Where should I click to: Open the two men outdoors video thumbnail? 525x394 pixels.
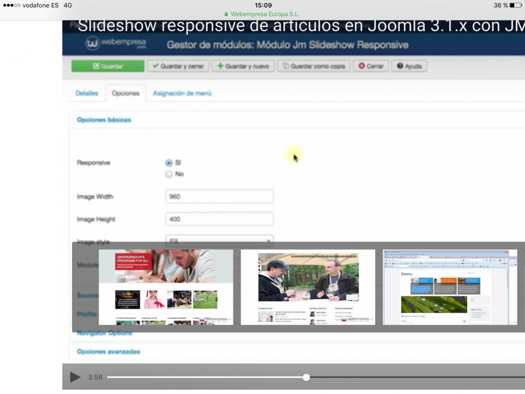coord(308,287)
